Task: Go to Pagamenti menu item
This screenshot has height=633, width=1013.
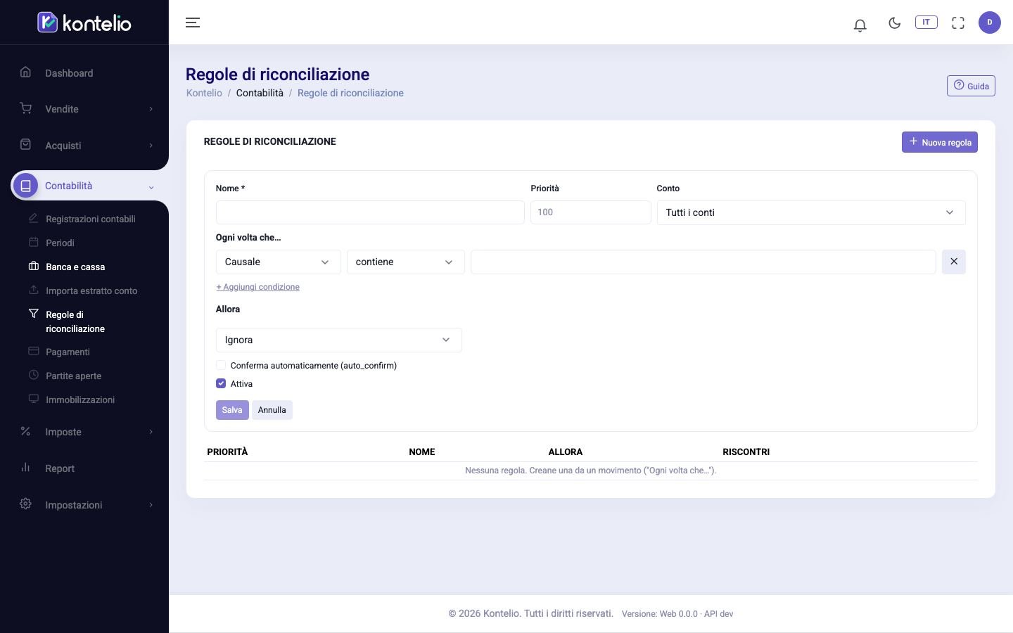Action: point(68,352)
